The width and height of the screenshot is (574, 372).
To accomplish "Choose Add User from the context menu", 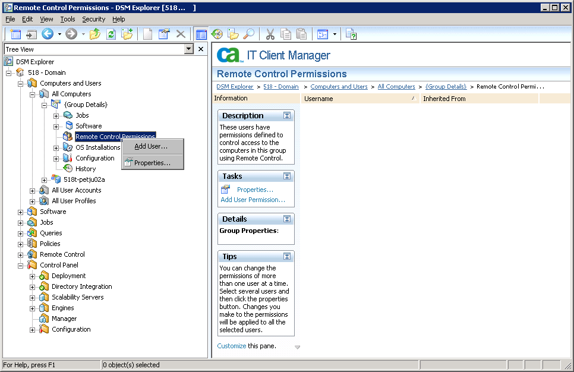I will [150, 146].
